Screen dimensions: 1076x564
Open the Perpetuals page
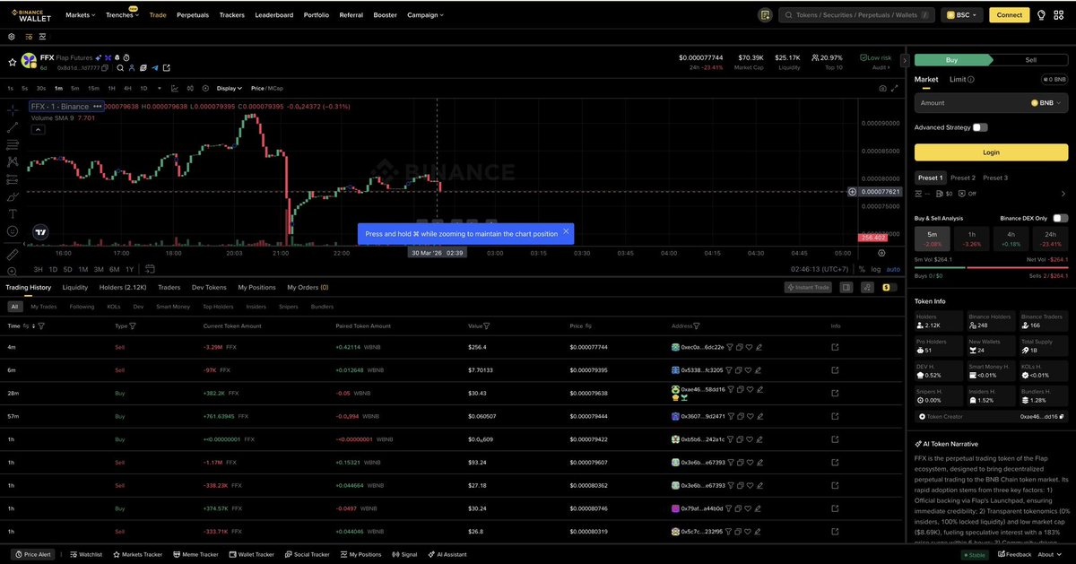pos(193,15)
